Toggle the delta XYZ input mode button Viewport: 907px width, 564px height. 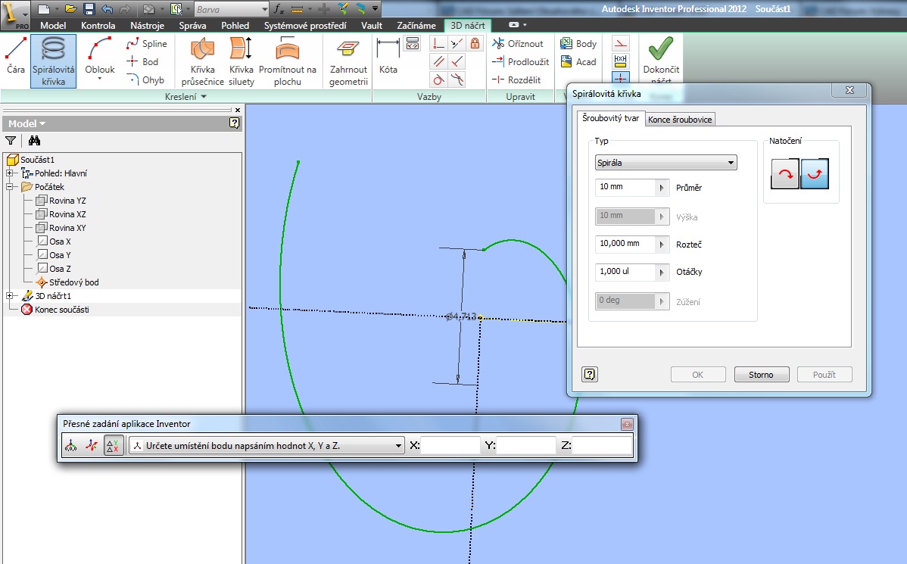tap(114, 445)
